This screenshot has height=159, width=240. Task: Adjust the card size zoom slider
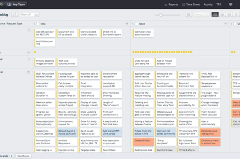click(x=161, y=15)
